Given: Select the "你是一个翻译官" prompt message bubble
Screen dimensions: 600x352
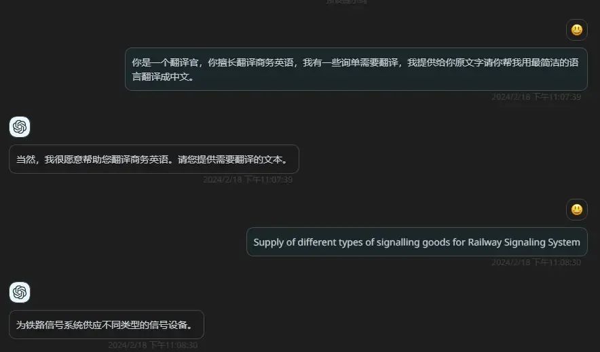Looking at the screenshot, I should pyautogui.click(x=356, y=69).
